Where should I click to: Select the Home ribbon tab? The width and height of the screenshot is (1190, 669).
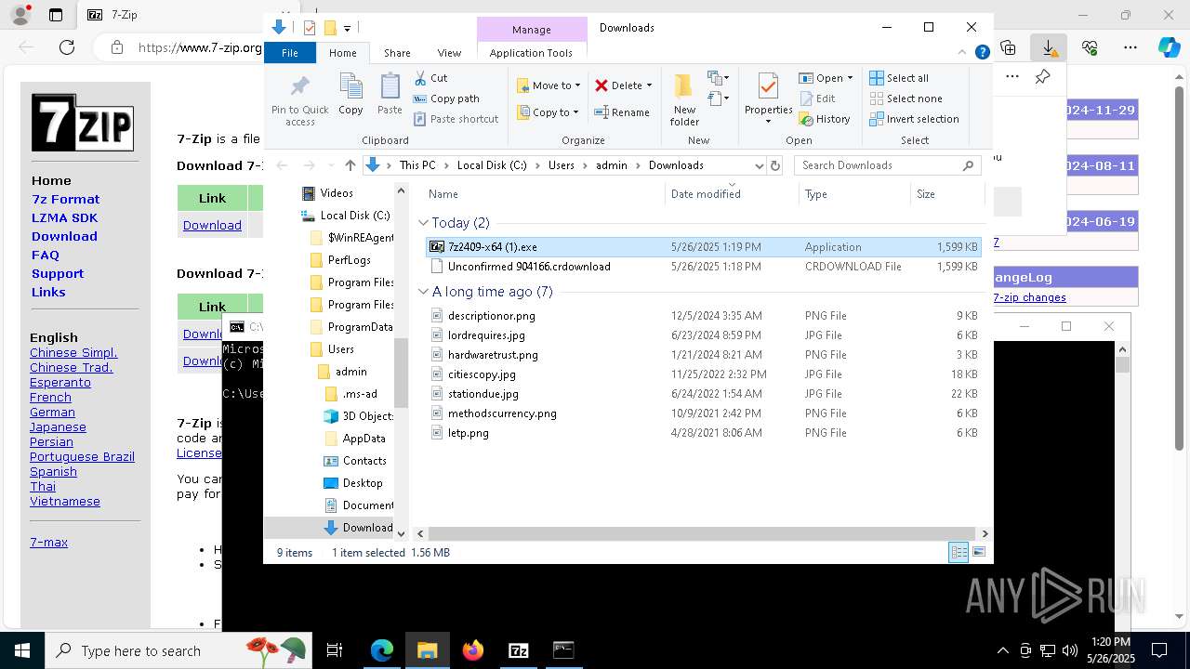point(342,53)
